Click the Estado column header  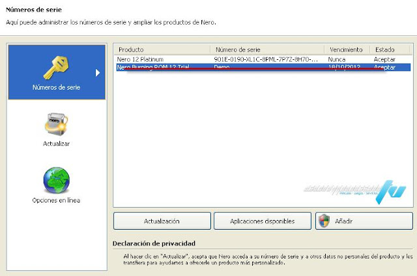390,49
